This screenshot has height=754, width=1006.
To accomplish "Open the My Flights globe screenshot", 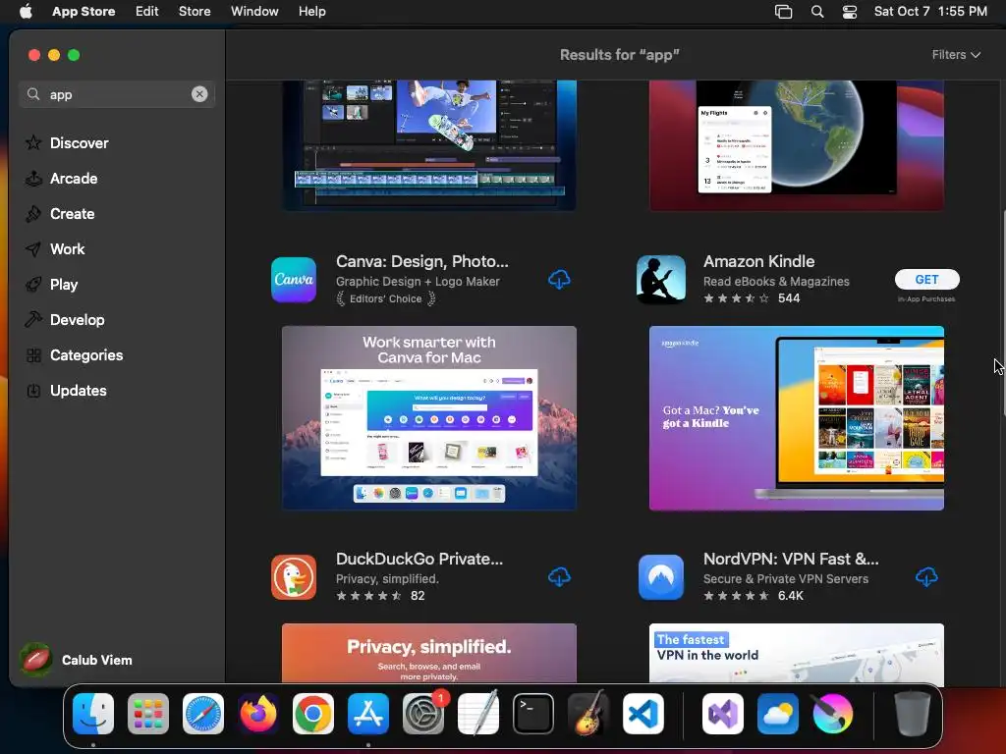I will (x=796, y=145).
